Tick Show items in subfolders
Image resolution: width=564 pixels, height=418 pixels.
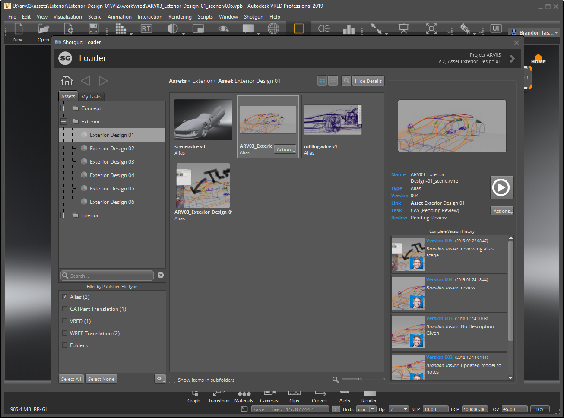[172, 380]
